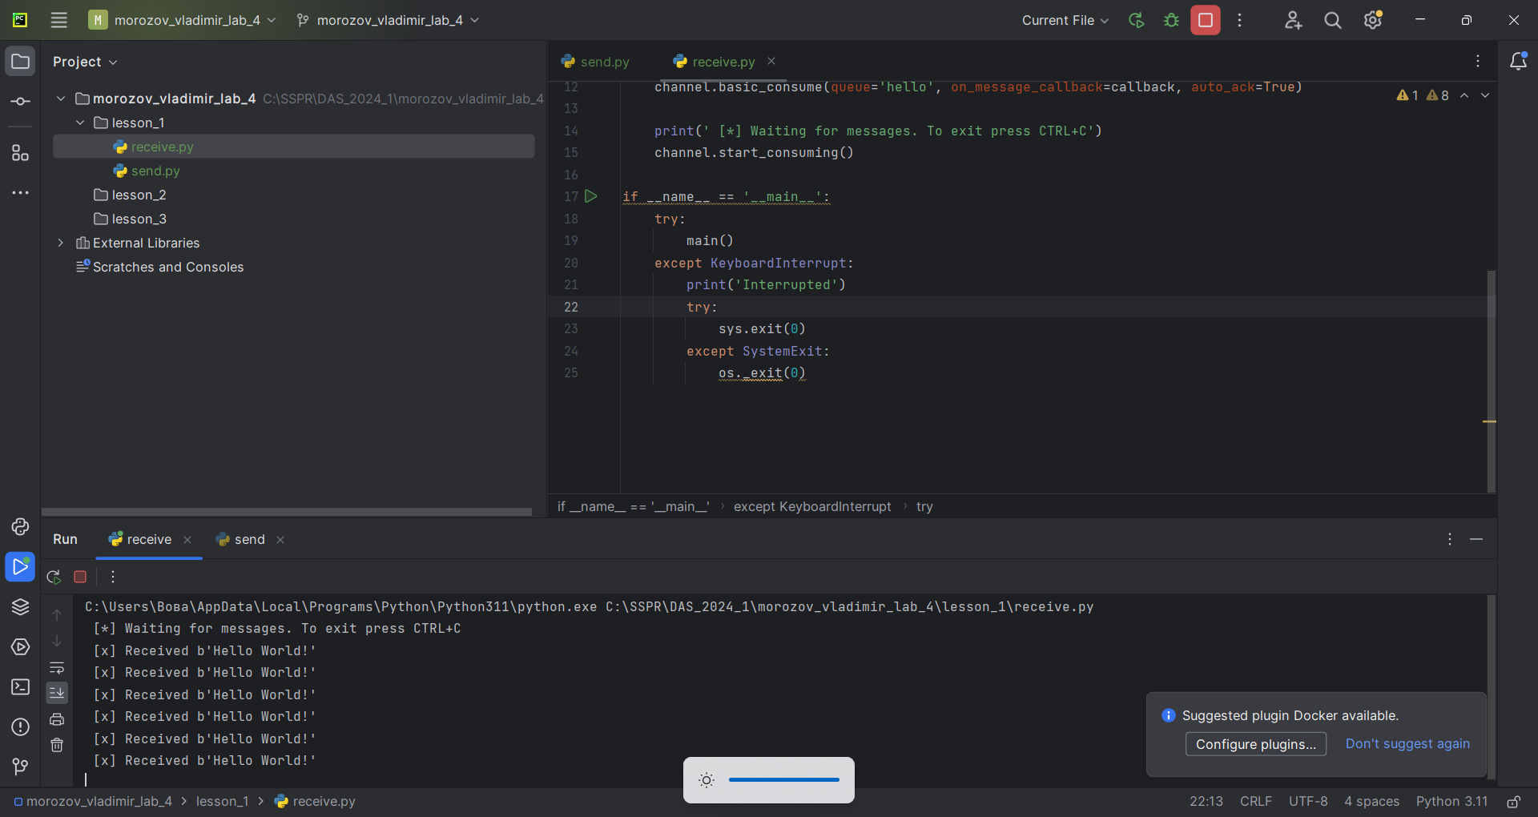Click editor vertical scrollbar
The height and width of the screenshot is (817, 1538).
click(x=1491, y=381)
